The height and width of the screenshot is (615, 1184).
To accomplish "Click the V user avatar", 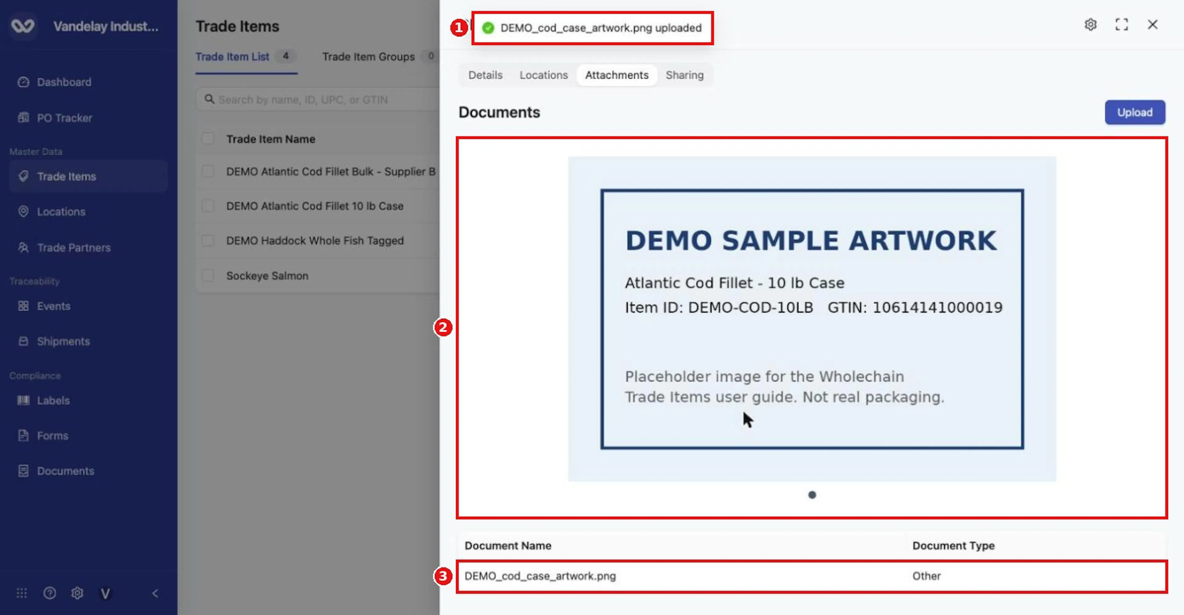I will [x=105, y=593].
